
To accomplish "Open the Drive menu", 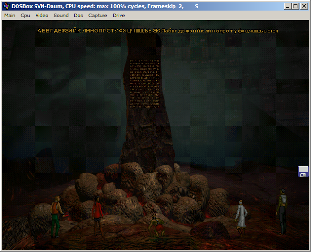I will click(119, 16).
